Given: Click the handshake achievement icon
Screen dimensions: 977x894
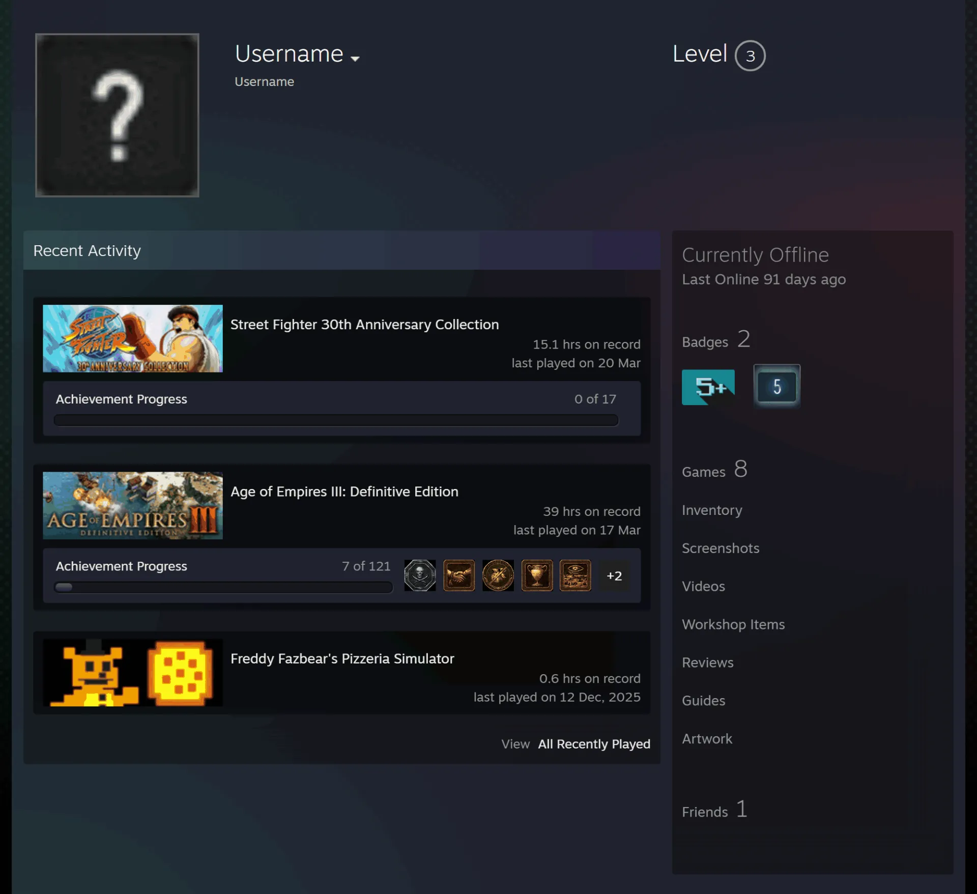Looking at the screenshot, I should click(x=459, y=575).
